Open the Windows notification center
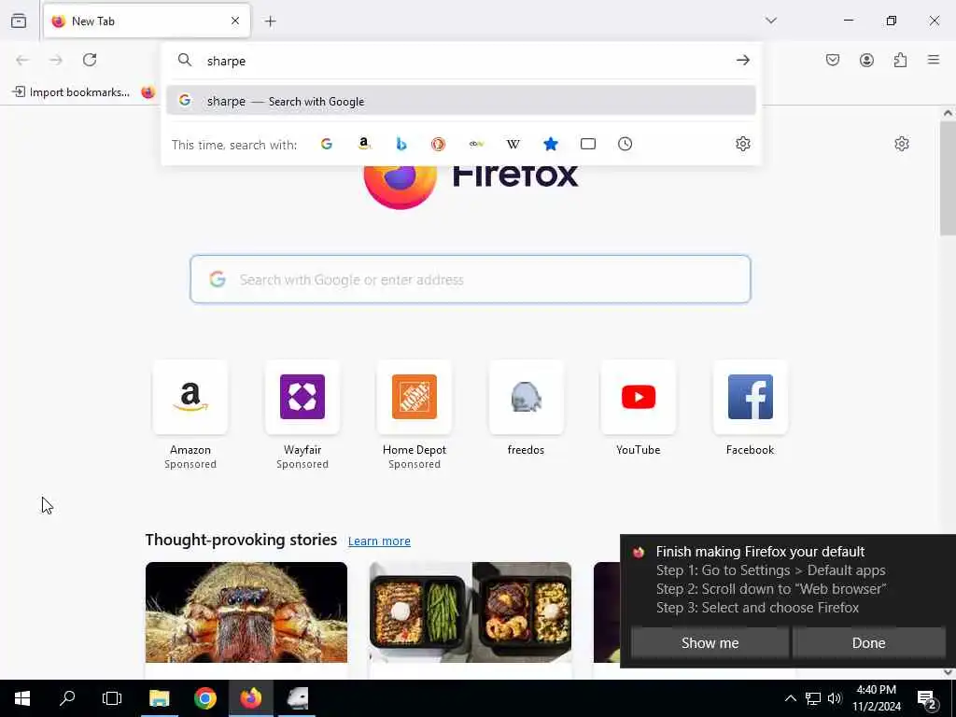Image resolution: width=956 pixels, height=717 pixels. click(x=928, y=699)
